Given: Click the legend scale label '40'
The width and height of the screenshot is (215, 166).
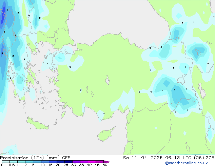Looking at the screenshot, I should [x=89, y=165].
